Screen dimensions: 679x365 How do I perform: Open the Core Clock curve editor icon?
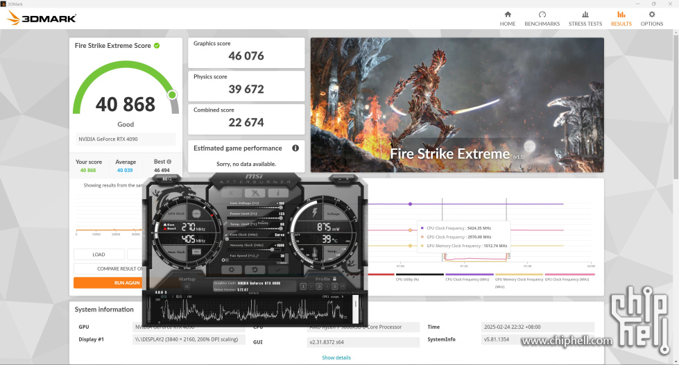point(226,235)
